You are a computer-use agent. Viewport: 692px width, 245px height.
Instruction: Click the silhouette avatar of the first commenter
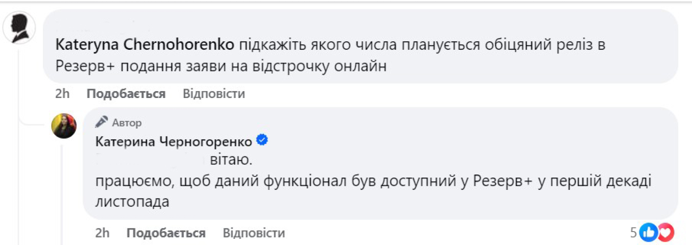(19, 28)
